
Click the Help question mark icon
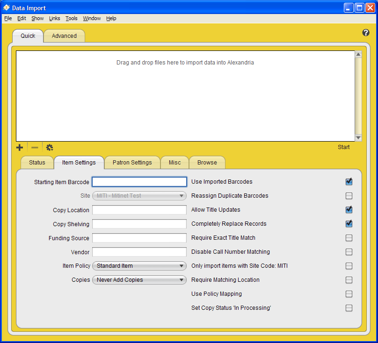366,33
